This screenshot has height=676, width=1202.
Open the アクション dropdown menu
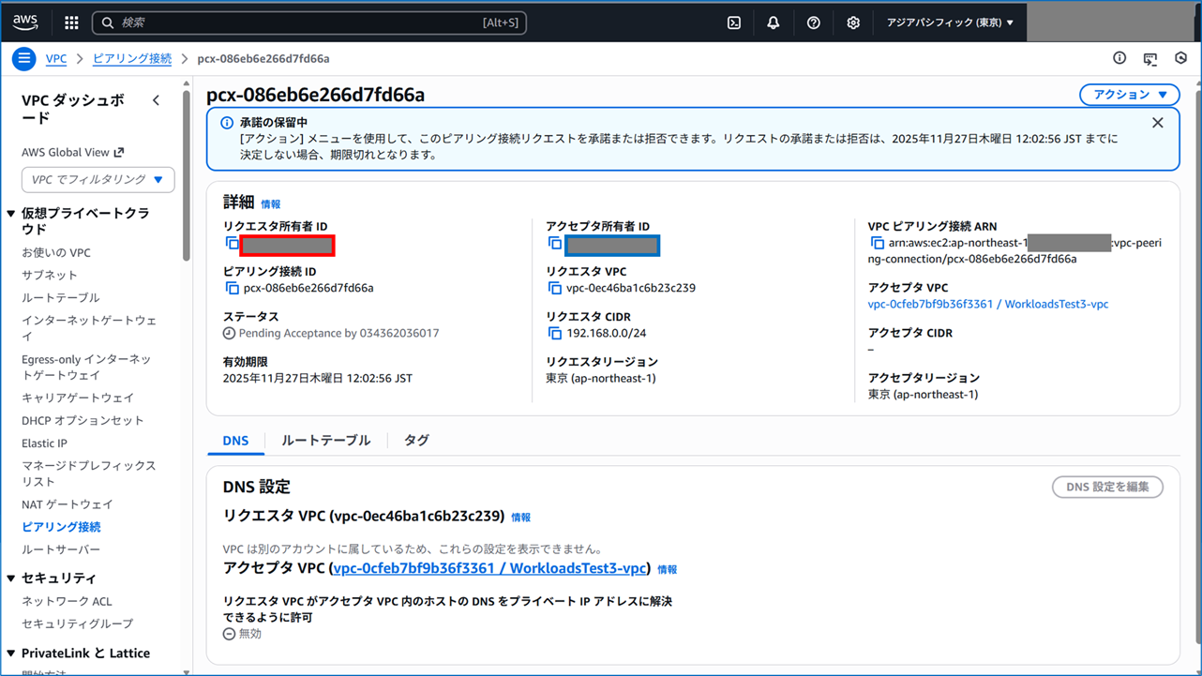click(x=1129, y=94)
